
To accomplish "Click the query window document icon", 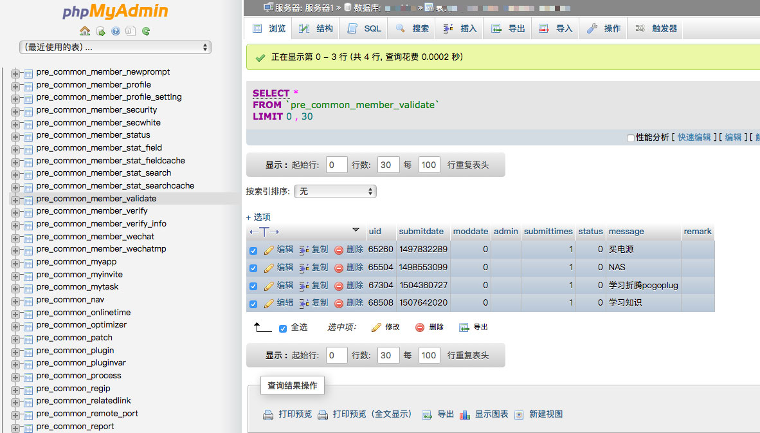I will pos(130,32).
